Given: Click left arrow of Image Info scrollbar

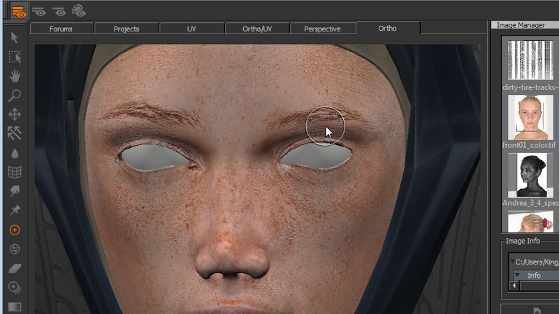Looking at the screenshot, I should pos(515,285).
